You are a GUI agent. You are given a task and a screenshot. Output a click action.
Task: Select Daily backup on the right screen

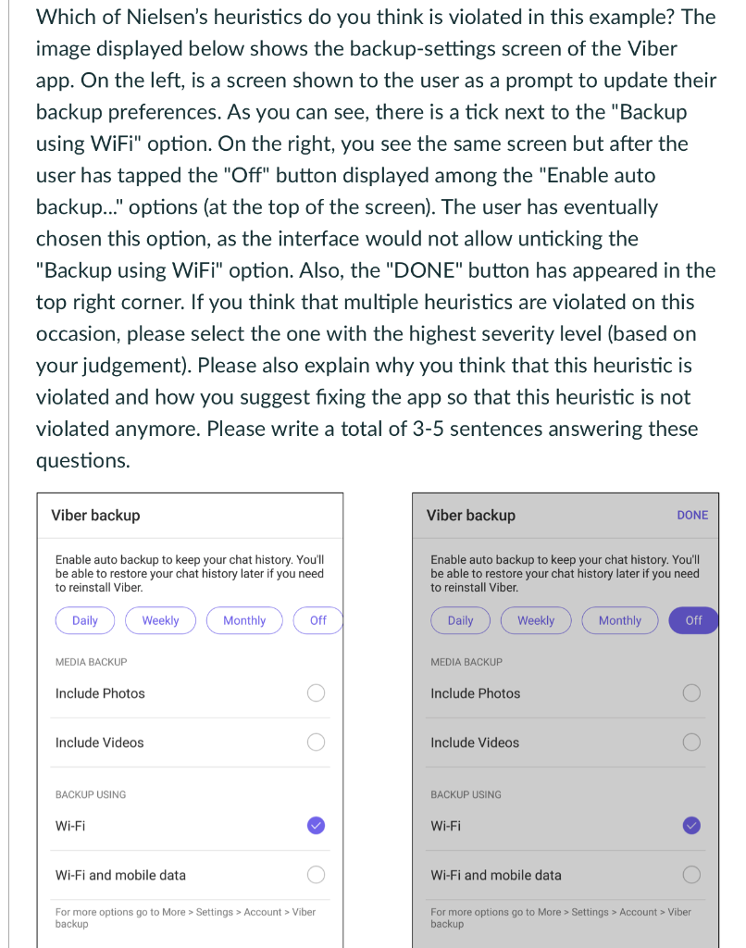click(460, 620)
